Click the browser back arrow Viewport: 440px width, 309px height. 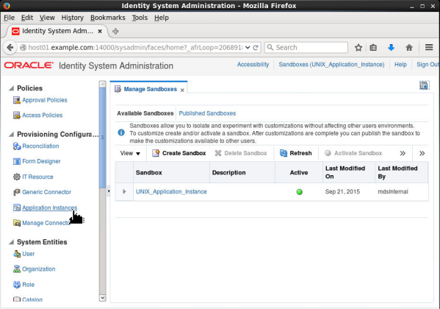tap(10, 47)
